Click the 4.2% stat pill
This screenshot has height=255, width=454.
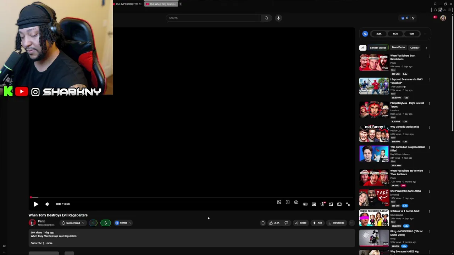379,34
